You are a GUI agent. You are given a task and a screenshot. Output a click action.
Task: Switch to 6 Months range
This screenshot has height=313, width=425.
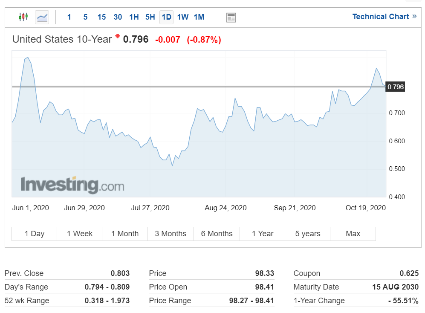click(x=217, y=234)
